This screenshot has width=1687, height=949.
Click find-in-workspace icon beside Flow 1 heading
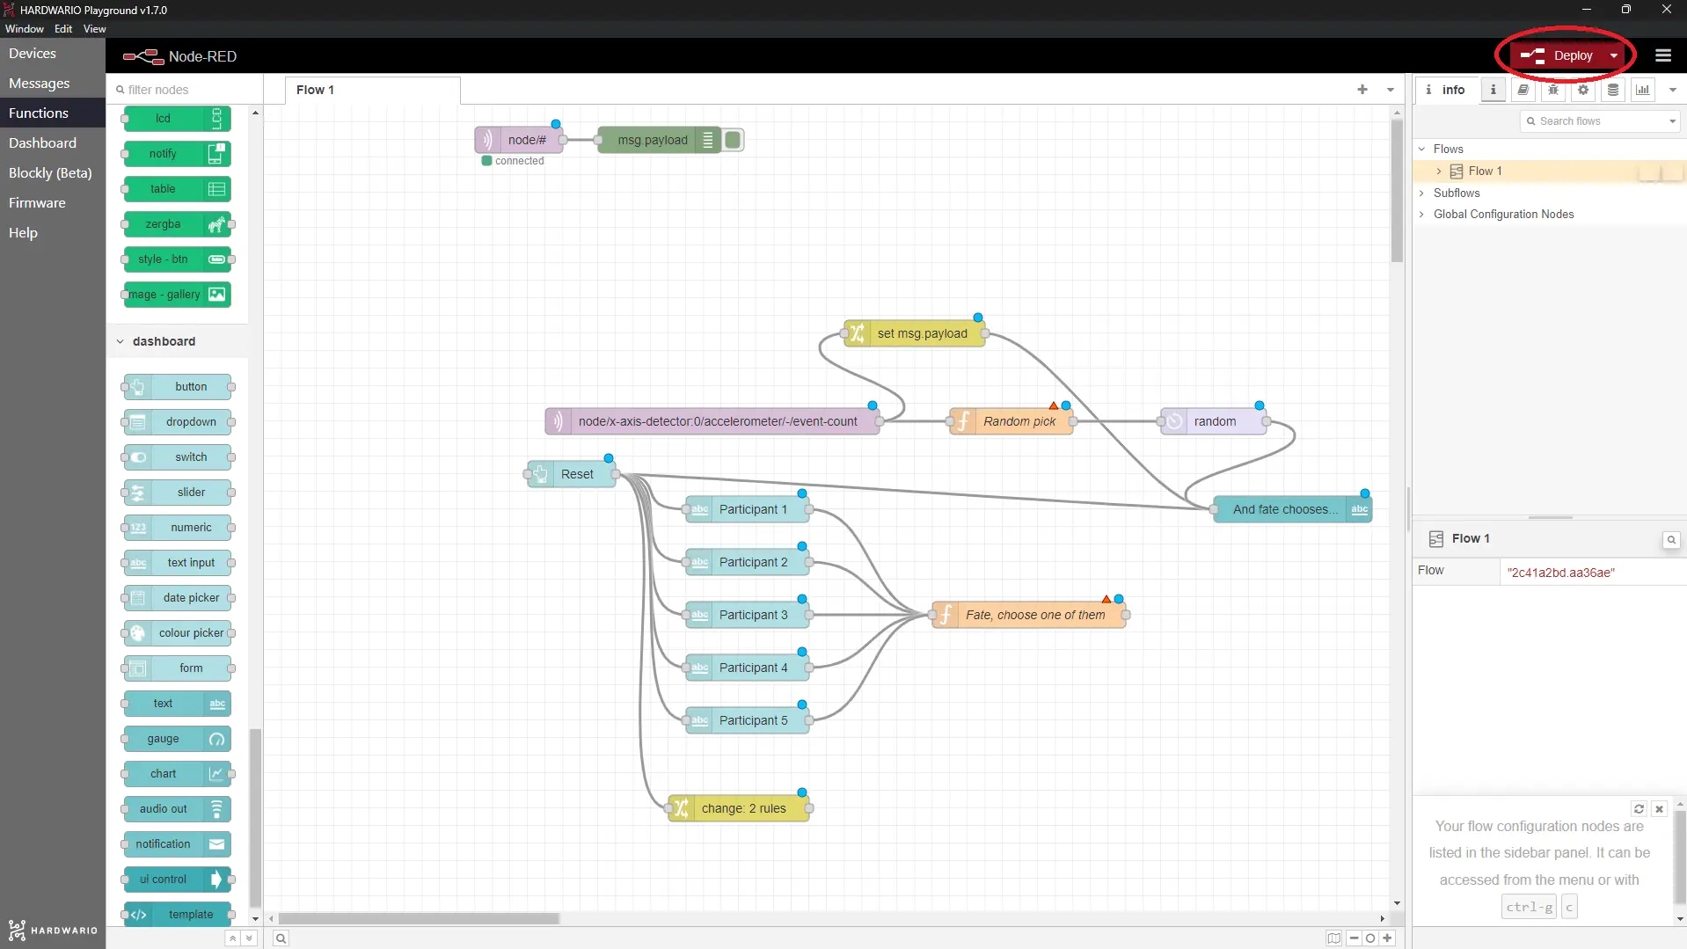tap(1671, 540)
